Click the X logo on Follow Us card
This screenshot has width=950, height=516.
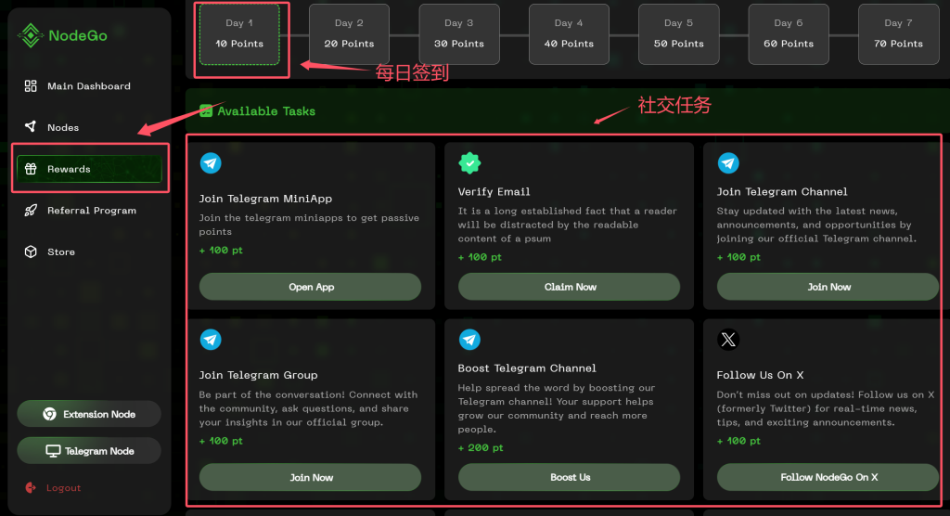728,340
